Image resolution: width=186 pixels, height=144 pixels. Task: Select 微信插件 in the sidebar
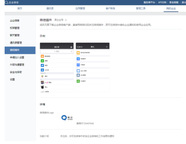[x=20, y=50]
